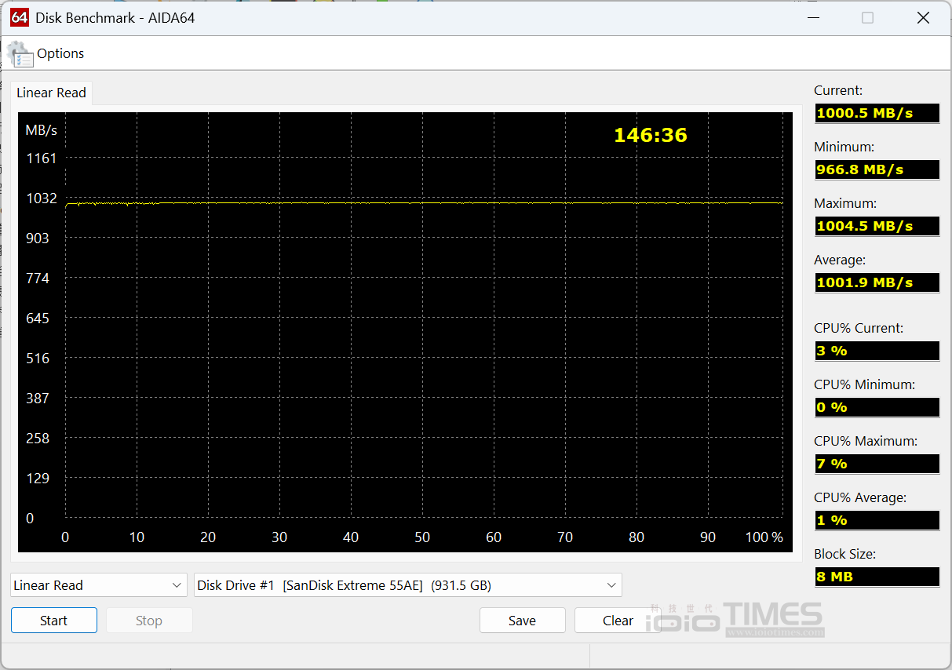Open the Disk Drive #1 selection dropdown
This screenshot has height=670, width=952.
(x=408, y=584)
